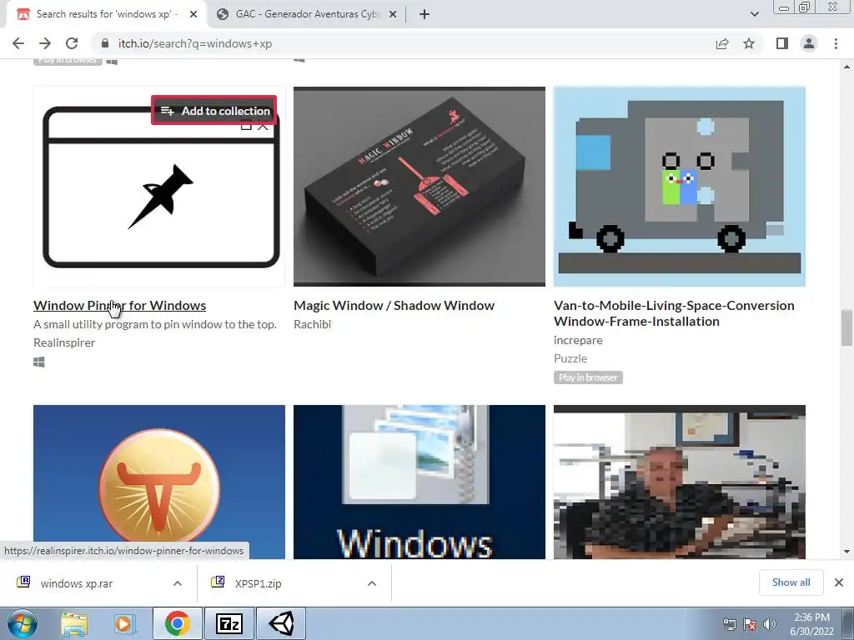Click the network tray icon
Viewport: 854px width, 640px height.
coord(729,624)
